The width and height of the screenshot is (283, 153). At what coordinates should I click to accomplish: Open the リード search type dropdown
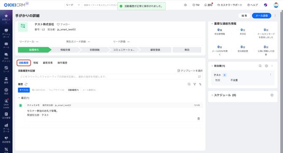73,5
